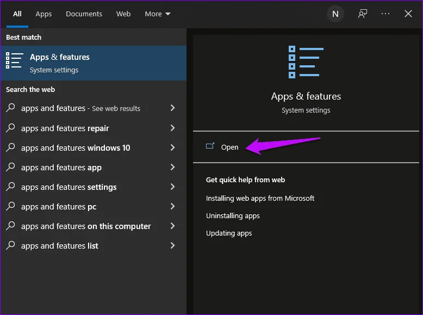423x315 pixels.
Task: Expand chevron for 'apps and features windows 10'
Action: click(x=173, y=147)
